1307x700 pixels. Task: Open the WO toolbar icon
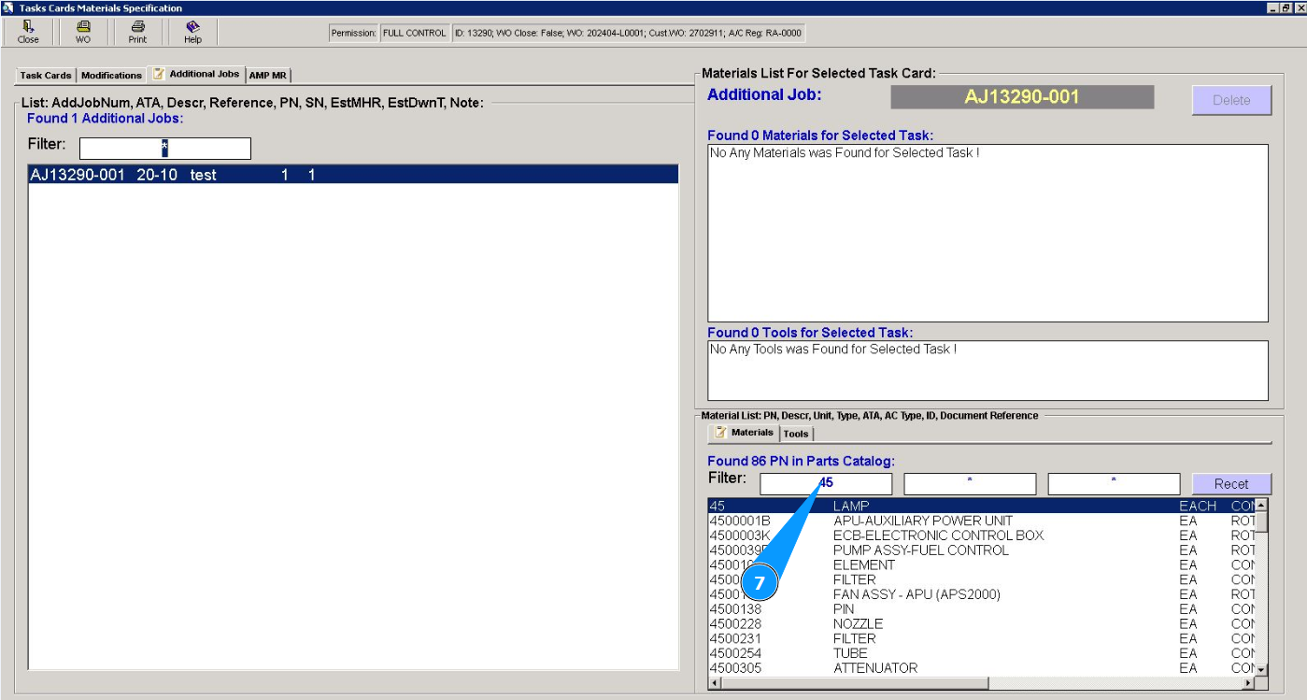pyautogui.click(x=83, y=32)
